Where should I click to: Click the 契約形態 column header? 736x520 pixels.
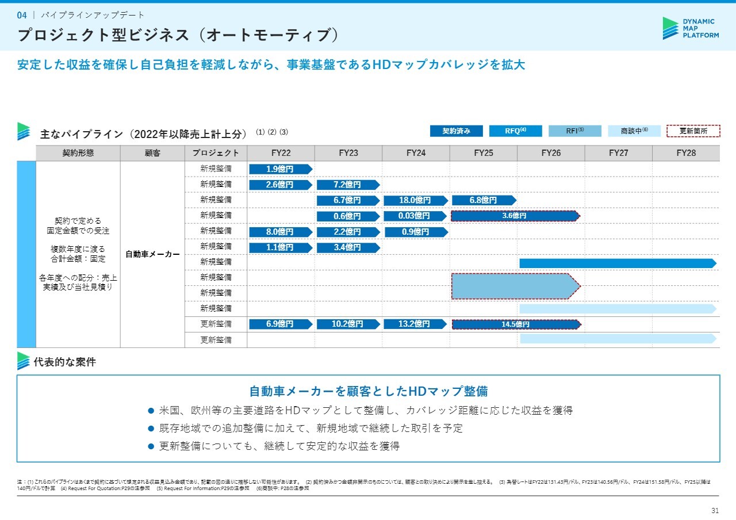(78, 153)
